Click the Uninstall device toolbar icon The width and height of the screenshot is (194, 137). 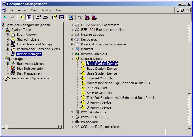(87, 17)
